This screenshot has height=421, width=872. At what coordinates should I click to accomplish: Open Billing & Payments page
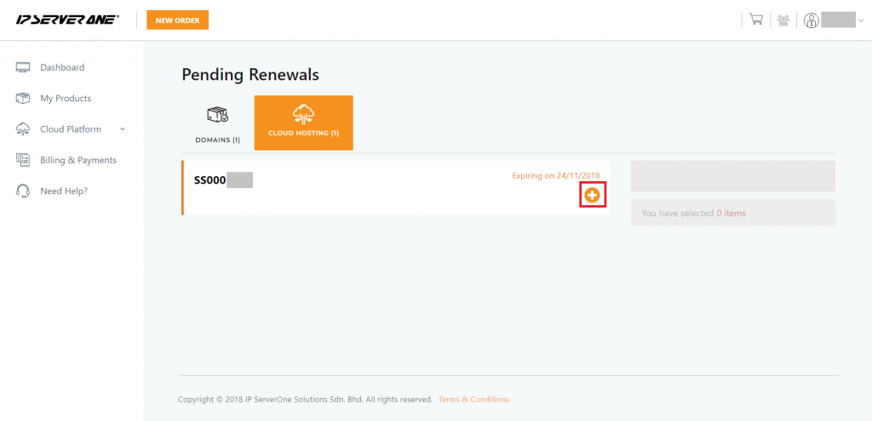pyautogui.click(x=78, y=160)
